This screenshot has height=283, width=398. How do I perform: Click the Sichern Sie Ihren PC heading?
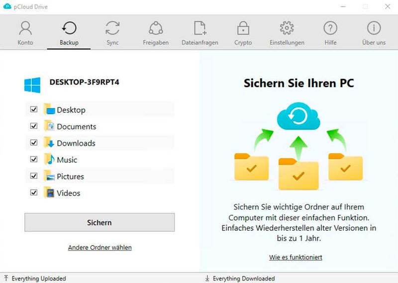click(299, 83)
